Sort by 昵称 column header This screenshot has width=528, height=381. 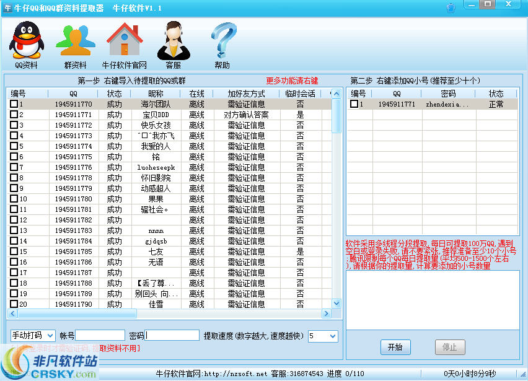pos(156,94)
